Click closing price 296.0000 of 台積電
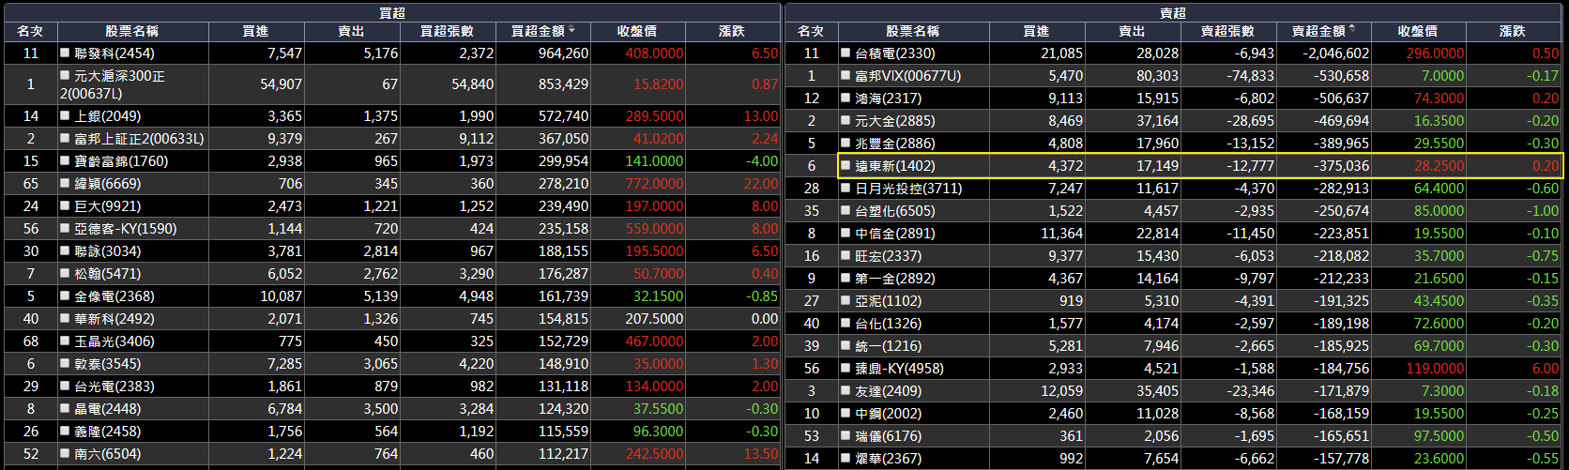The width and height of the screenshot is (1569, 470). point(1435,53)
